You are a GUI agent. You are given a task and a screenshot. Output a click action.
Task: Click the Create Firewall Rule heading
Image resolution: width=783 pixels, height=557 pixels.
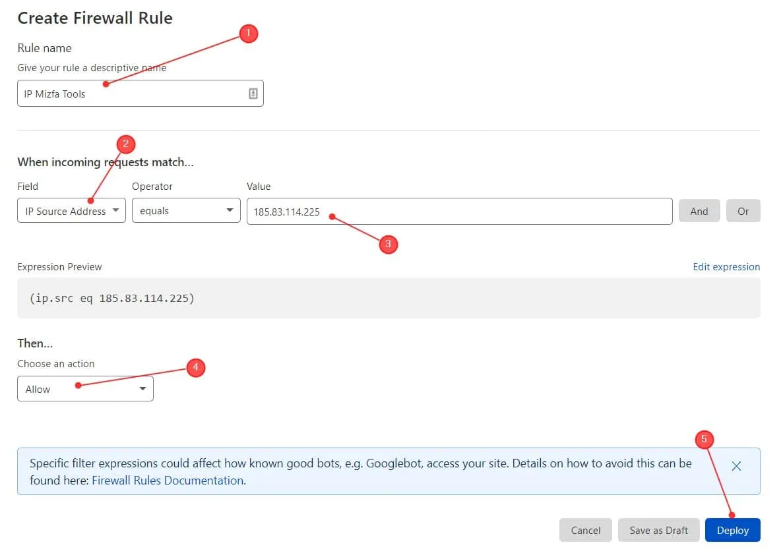tap(95, 18)
